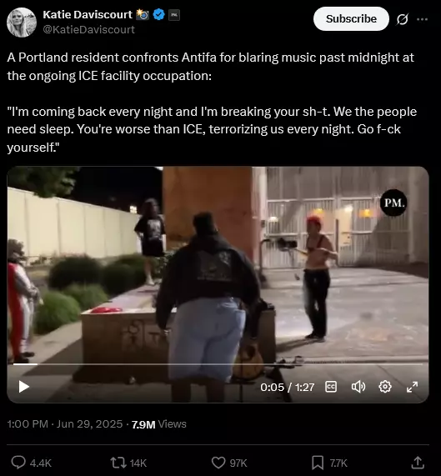Click the blue verified badge
441x476 pixels.
158,14
